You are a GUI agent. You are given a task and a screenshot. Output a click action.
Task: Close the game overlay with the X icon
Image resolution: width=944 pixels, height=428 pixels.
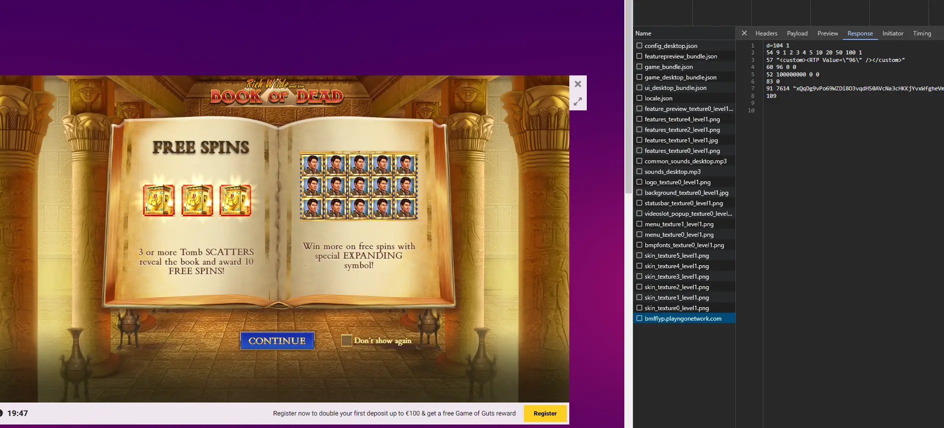(578, 84)
